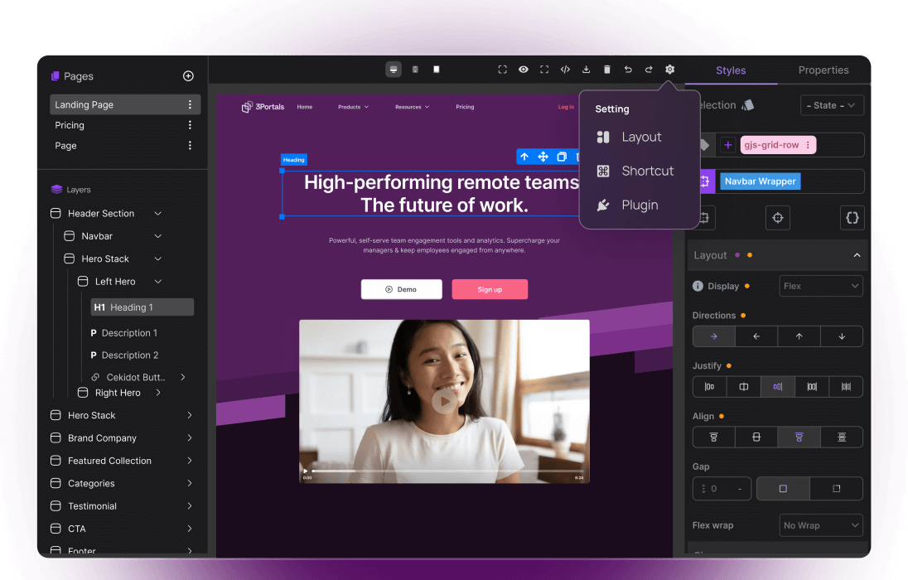908x580 pixels.
Task: Select the Testimonial layer
Action: tap(92, 505)
